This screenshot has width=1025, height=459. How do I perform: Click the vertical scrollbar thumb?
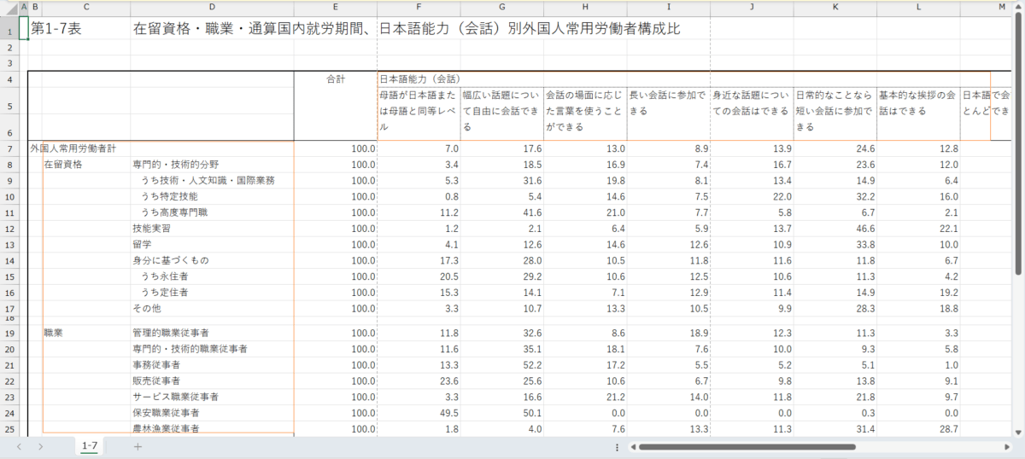pyautogui.click(x=1018, y=145)
